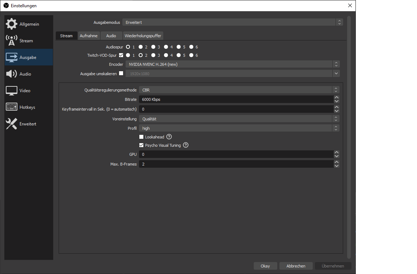Select the Ausgabe monitor icon

[x=12, y=57]
